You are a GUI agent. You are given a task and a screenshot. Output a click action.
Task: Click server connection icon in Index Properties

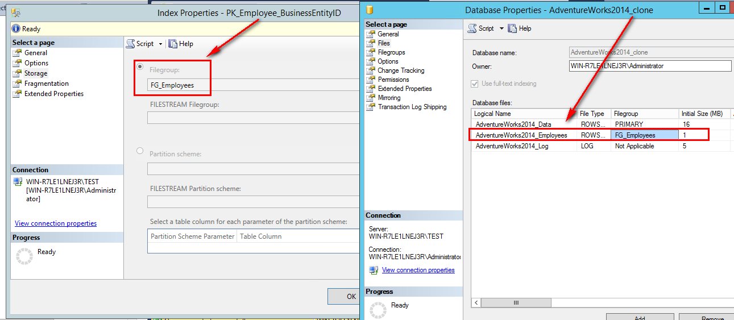[18, 182]
